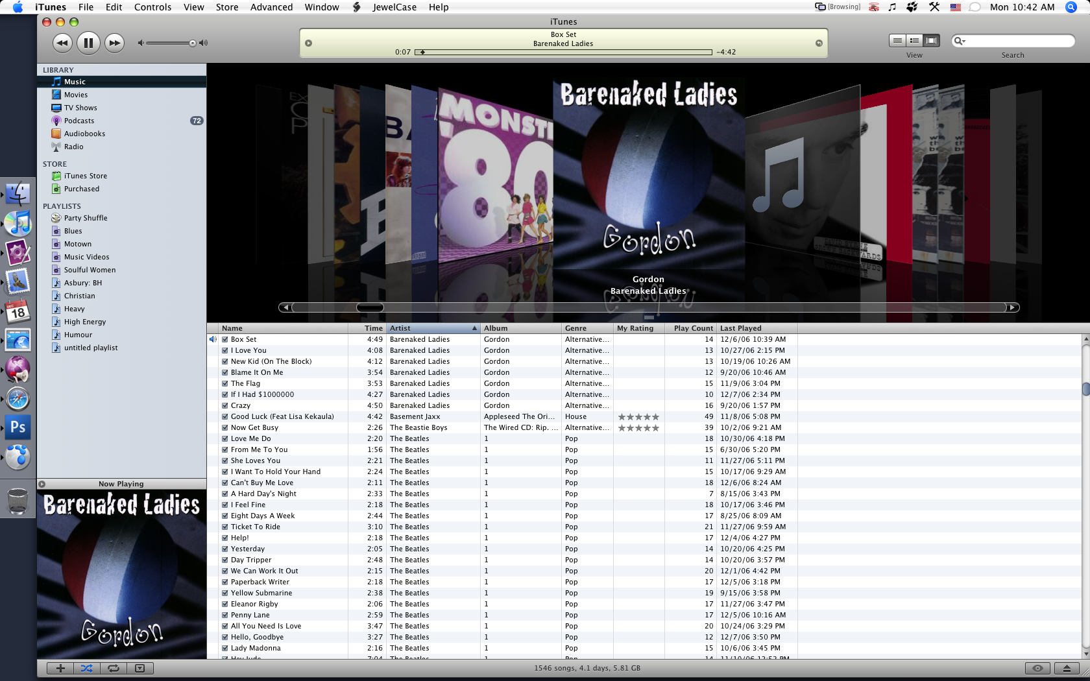Viewport: 1090px width, 681px height.
Task: Uncheck the Yesterday song checkbox
Action: [225, 549]
